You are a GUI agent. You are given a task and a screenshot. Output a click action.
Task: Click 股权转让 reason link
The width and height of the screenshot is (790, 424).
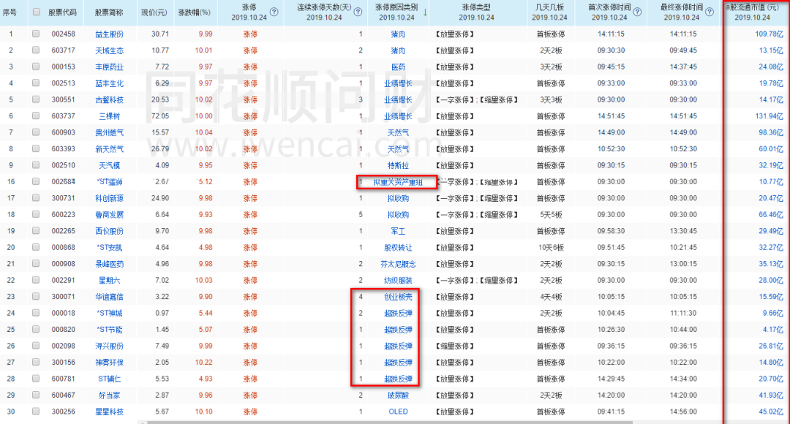pyautogui.click(x=398, y=247)
